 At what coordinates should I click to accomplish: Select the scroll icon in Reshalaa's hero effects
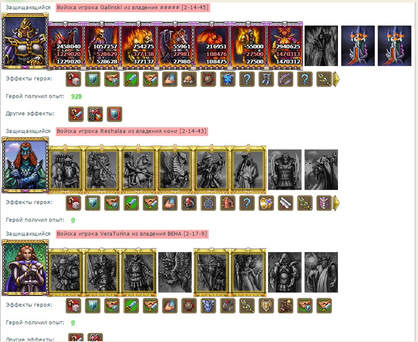point(286,203)
